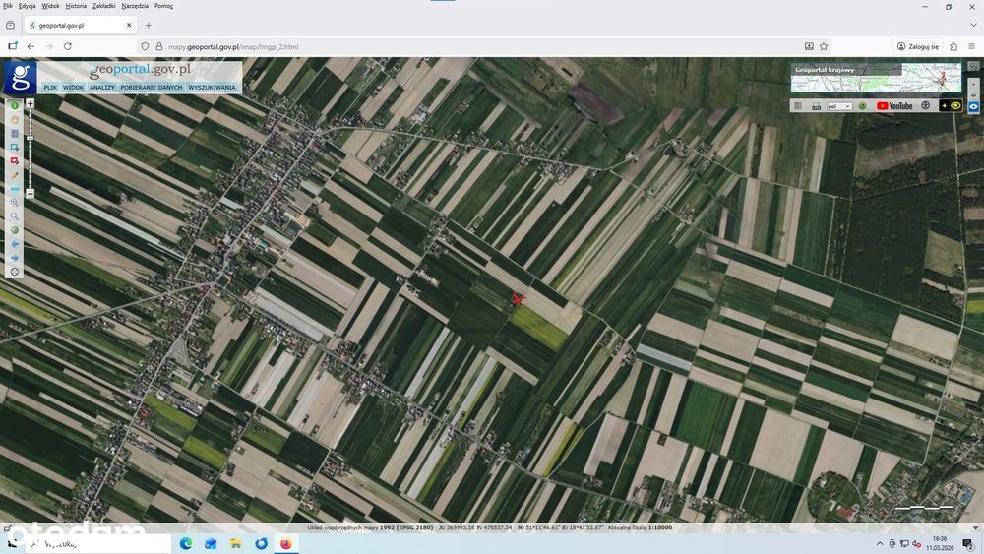Click the geoportal blue logo icon
The height and width of the screenshot is (554, 984).
click(20, 77)
